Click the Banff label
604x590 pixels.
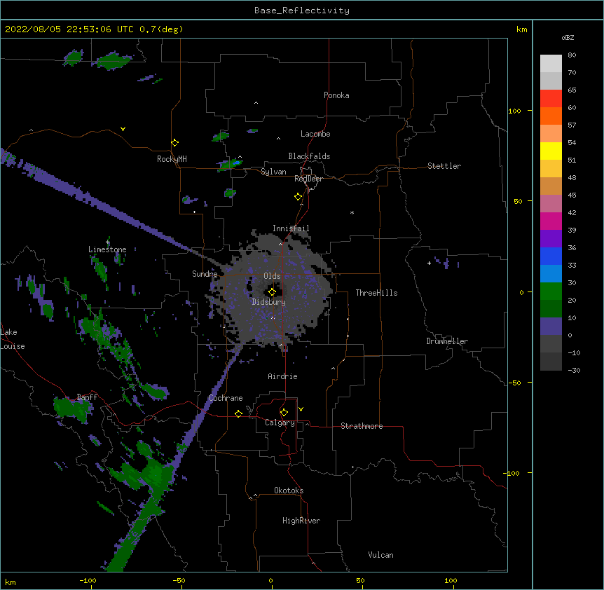point(87,397)
